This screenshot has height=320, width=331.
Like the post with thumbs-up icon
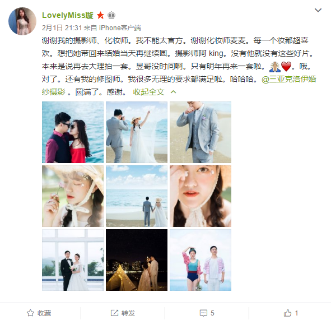[287, 313]
